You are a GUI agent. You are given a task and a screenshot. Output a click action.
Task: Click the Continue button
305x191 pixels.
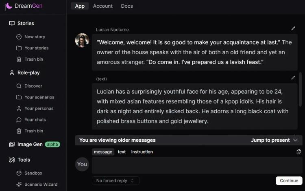[x=289, y=181]
